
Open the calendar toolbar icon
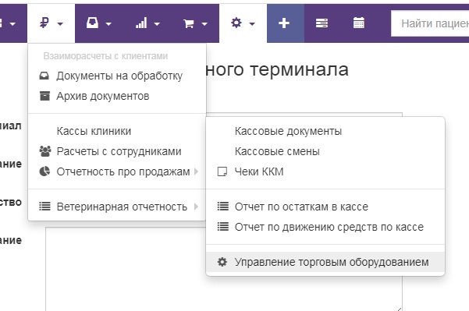coord(359,23)
